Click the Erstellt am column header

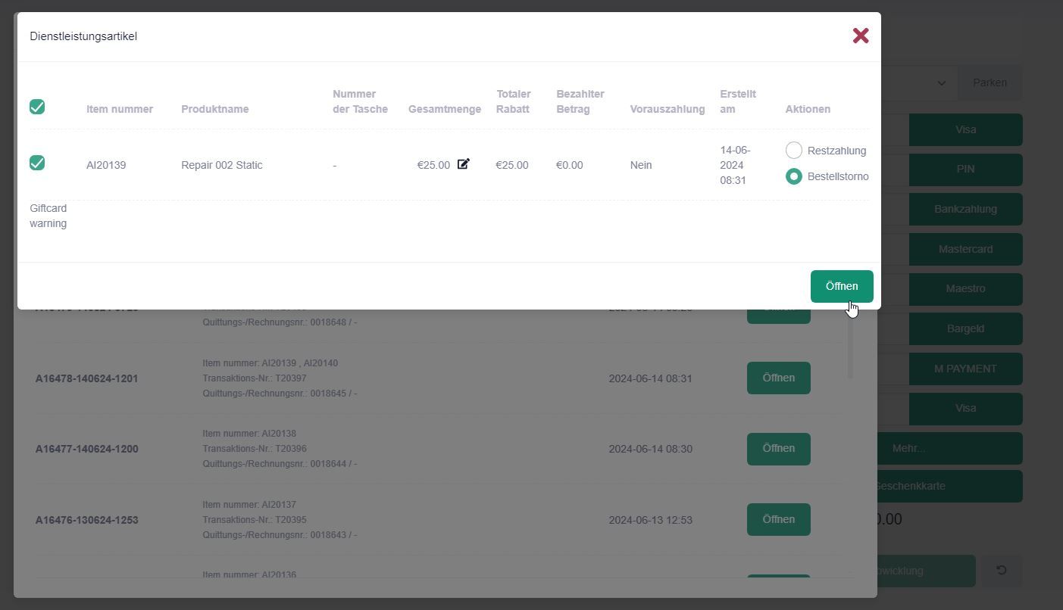coord(738,101)
